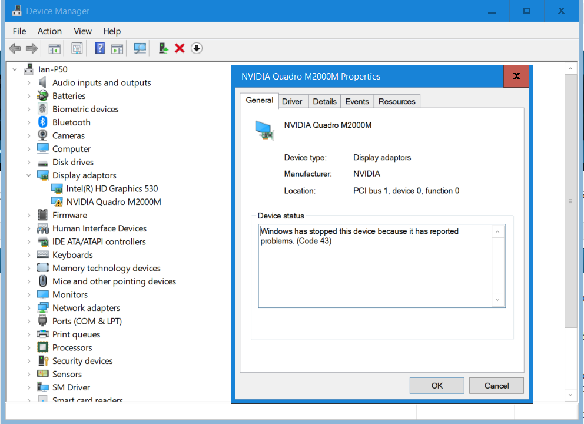Switch to the Events tab
The height and width of the screenshot is (424, 584).
pyautogui.click(x=357, y=101)
